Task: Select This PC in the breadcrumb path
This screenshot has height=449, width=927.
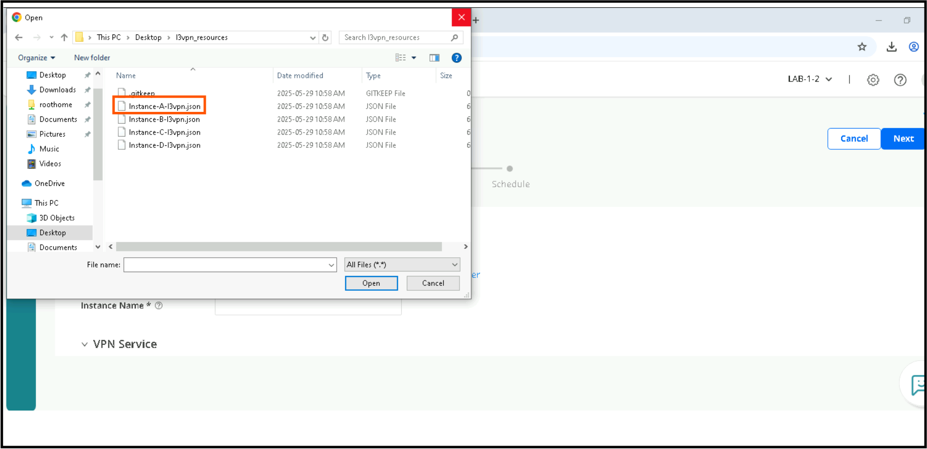Action: [109, 37]
